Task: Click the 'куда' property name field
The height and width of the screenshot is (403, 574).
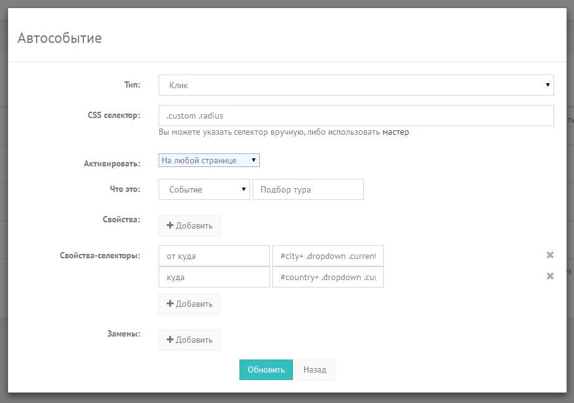Action: [214, 277]
